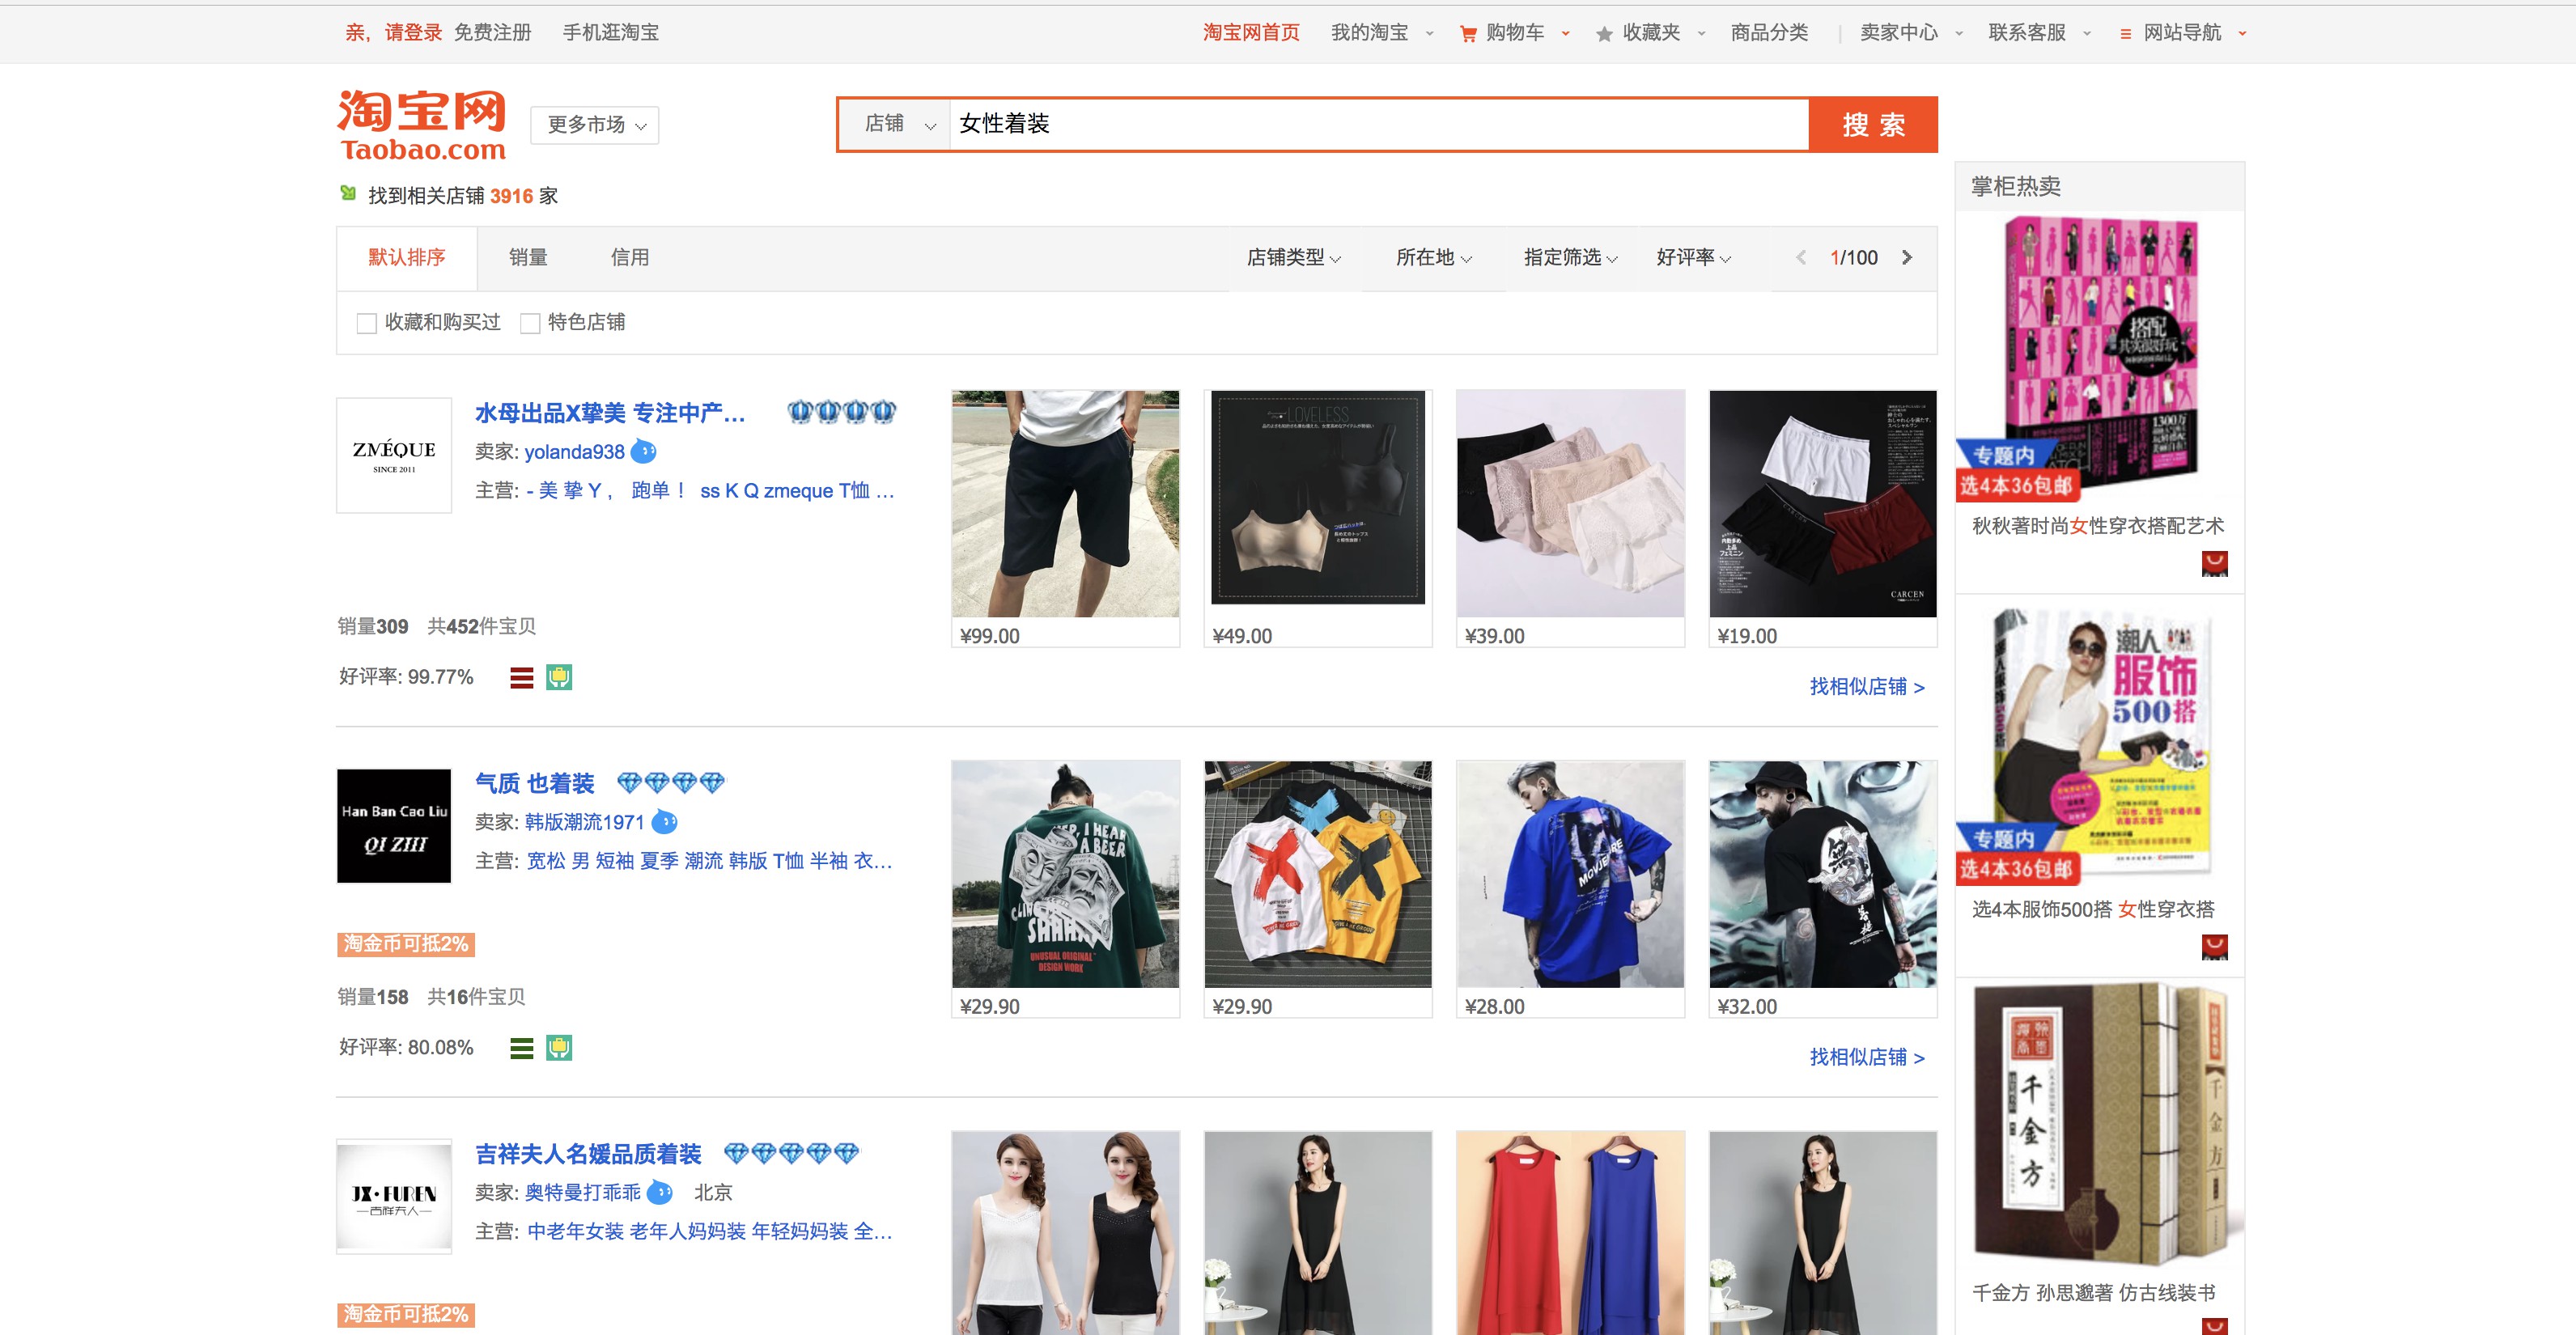
Task: Click the crown rating icons of 水母出品 shop
Action: [841, 412]
